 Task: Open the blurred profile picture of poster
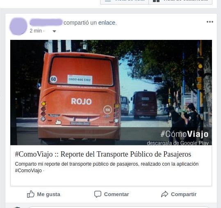point(18,26)
